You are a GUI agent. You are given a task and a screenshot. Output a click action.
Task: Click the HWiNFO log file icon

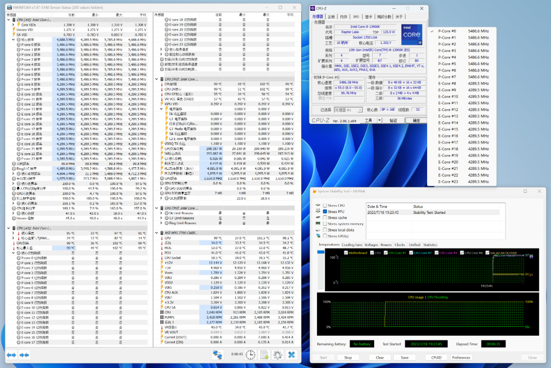pyautogui.click(x=264, y=355)
